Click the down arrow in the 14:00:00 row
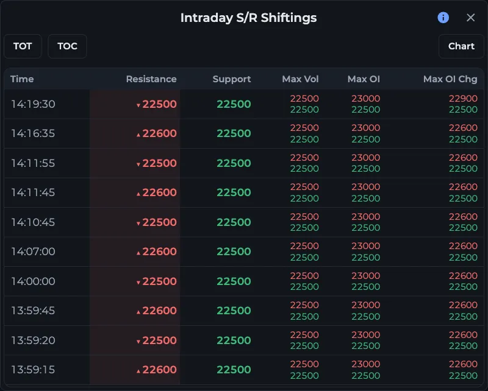Screen dimensions: 488x391 coord(138,283)
